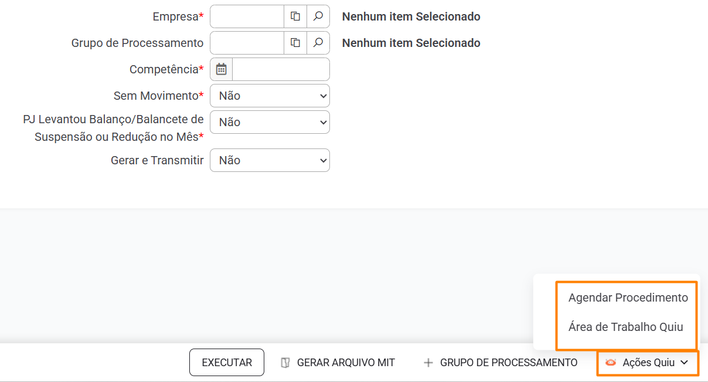This screenshot has height=382, width=708.
Task: Click the Quiu mascot icon in the footer
Action: (611, 363)
